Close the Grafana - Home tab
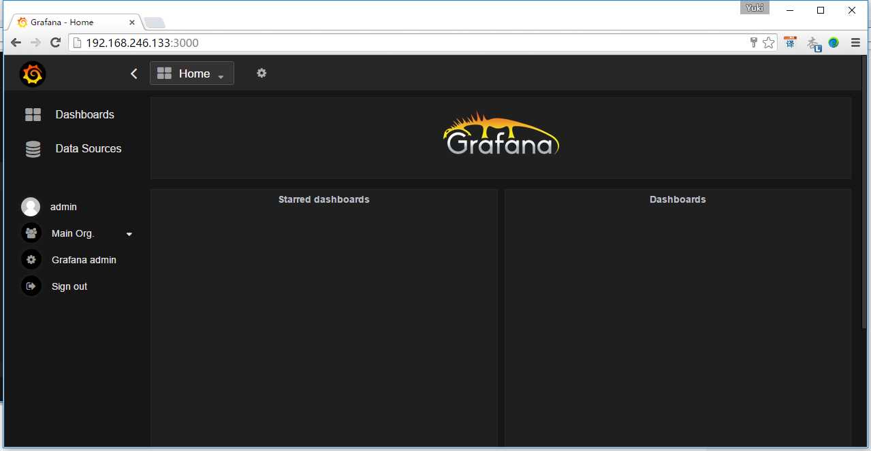Screen dimensions: 871x451 click(x=132, y=22)
